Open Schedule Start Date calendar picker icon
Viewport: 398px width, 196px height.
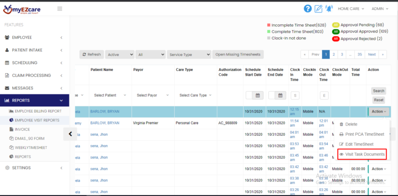[x=258, y=95]
